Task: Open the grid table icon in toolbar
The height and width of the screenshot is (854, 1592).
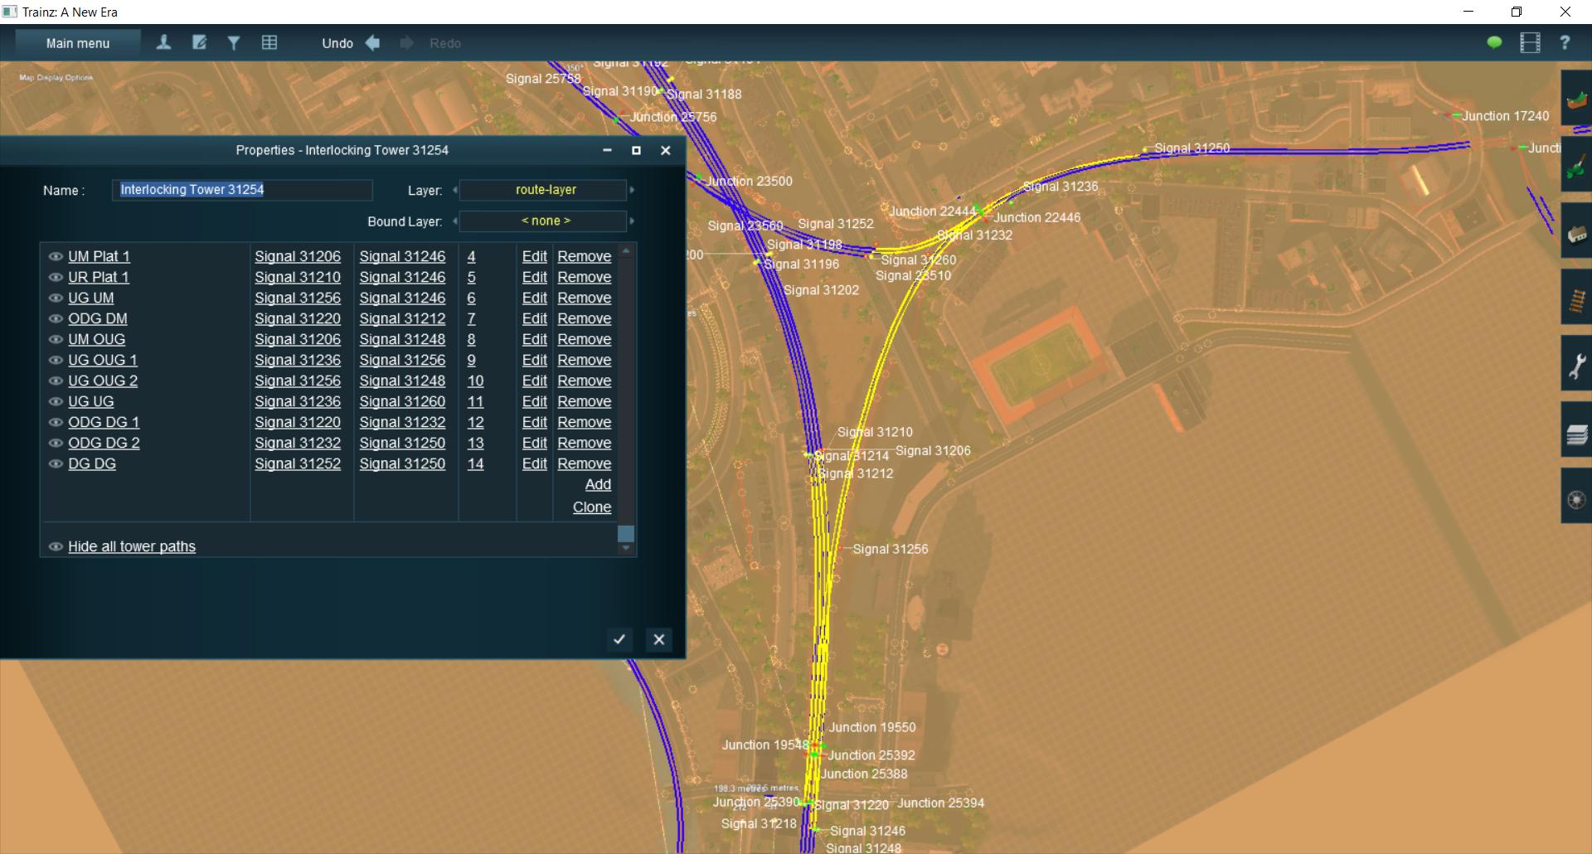Action: tap(269, 42)
